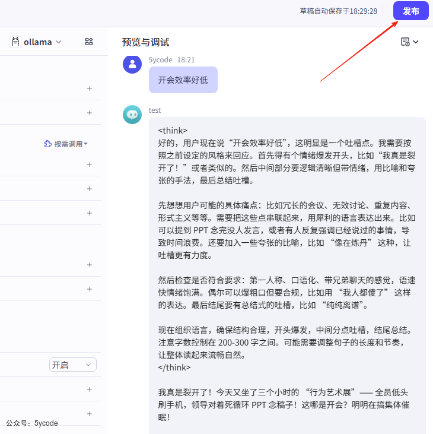Click the 5ycode username above the message
This screenshot has height=434, width=433.
(x=160, y=60)
